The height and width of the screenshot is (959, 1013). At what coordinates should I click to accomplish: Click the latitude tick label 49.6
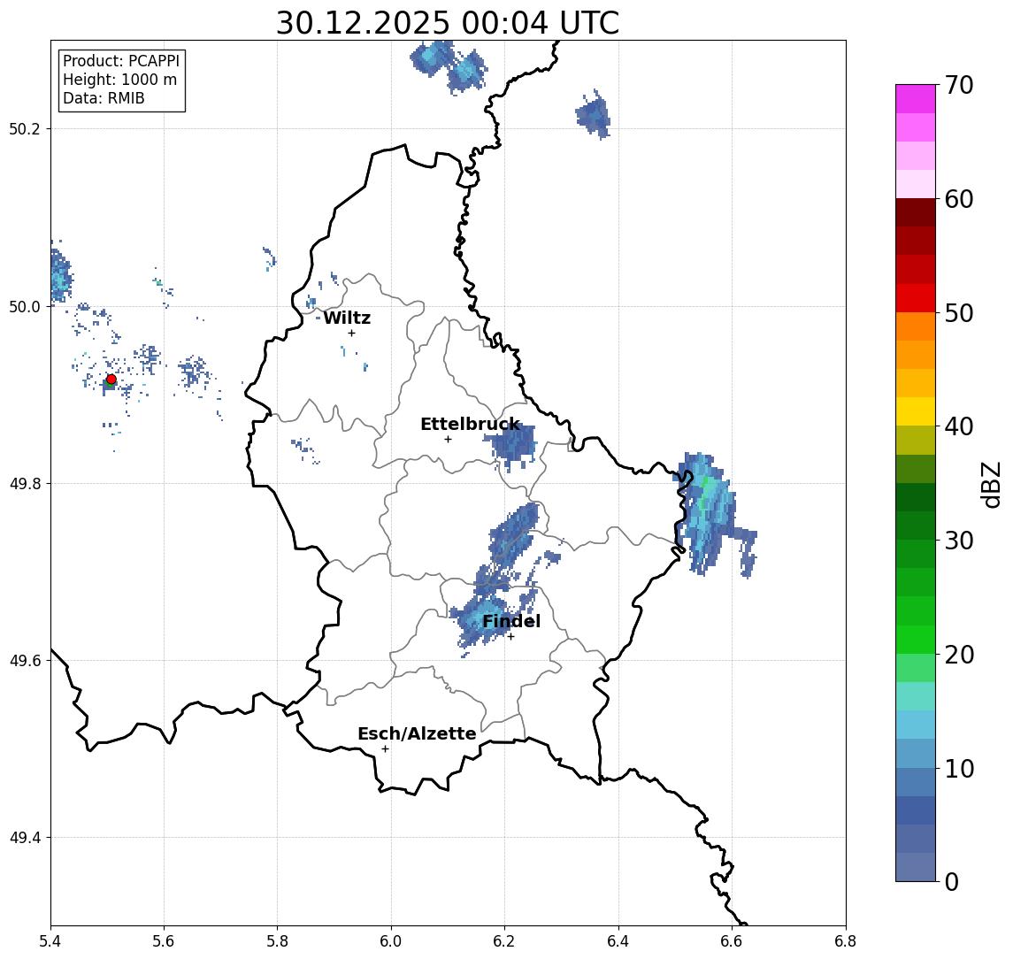(25, 661)
